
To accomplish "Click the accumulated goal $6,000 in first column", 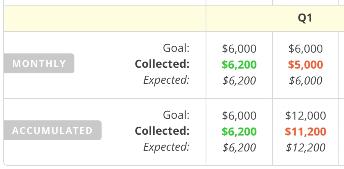I will click(239, 116).
